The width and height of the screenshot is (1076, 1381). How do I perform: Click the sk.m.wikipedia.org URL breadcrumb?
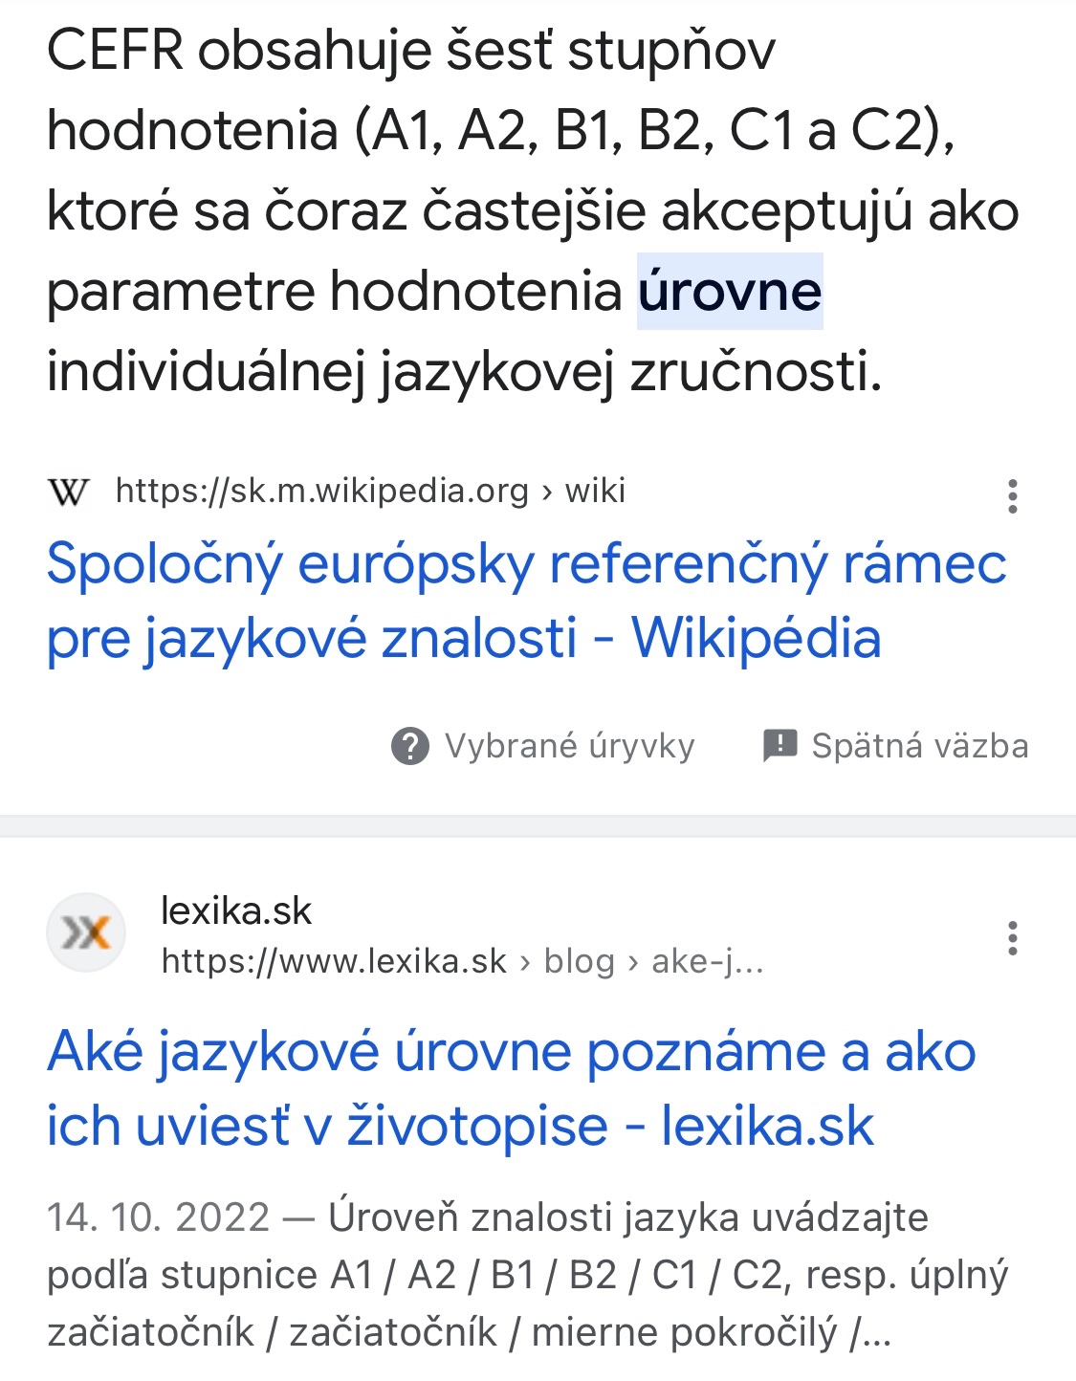click(x=321, y=491)
